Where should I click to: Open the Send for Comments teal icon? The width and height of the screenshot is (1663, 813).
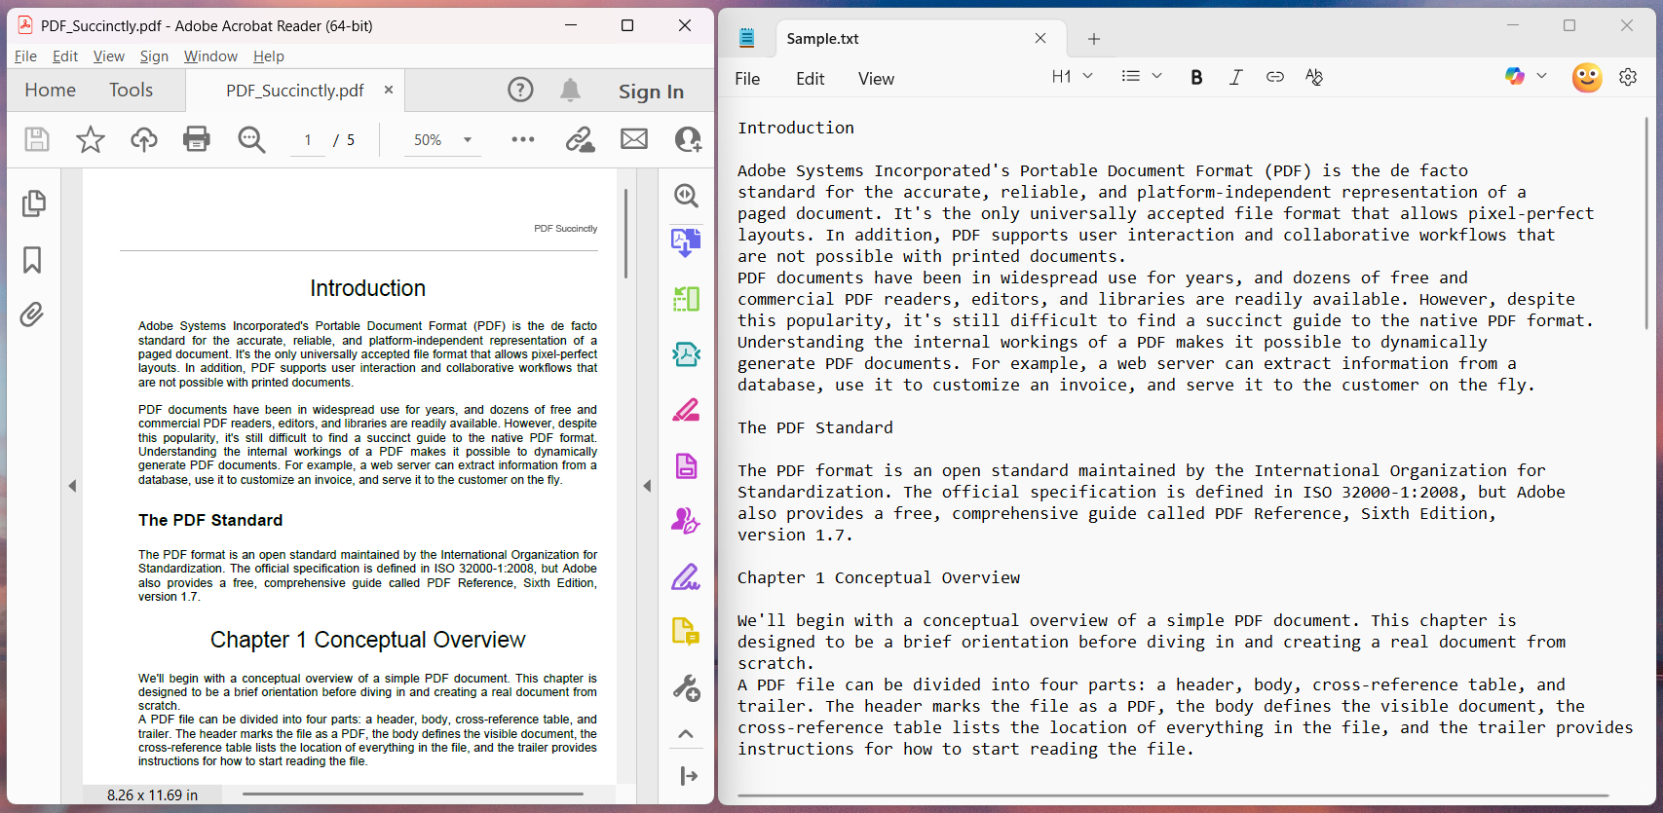click(686, 354)
